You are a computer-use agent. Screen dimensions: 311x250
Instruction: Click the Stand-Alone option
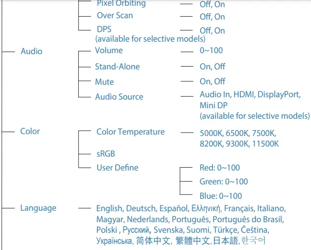[117, 67]
